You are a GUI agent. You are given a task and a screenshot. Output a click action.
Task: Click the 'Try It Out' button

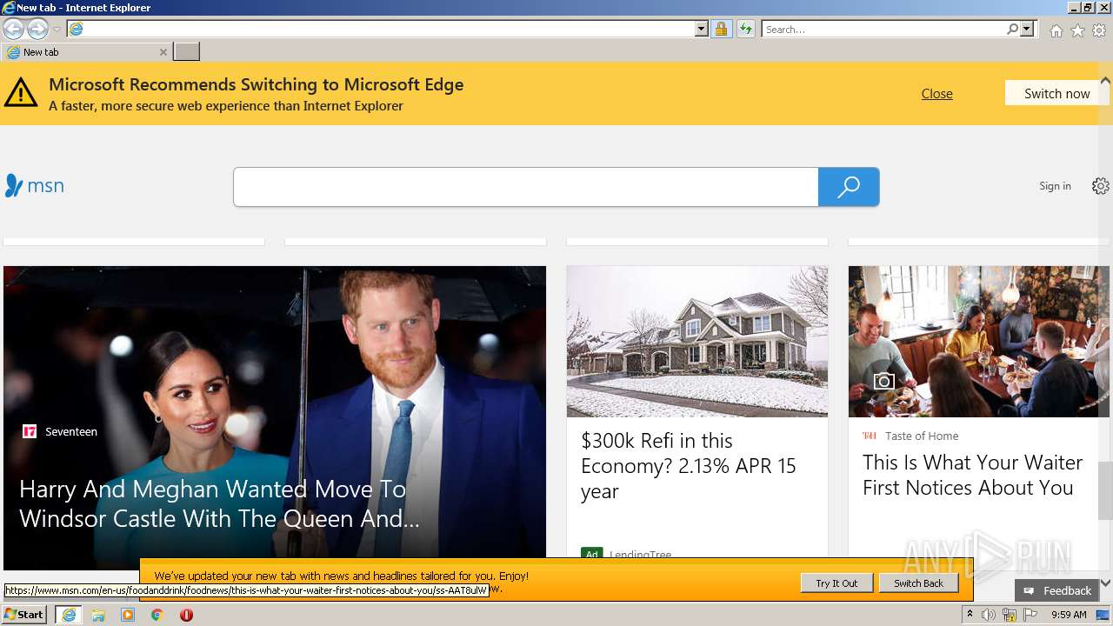point(836,583)
